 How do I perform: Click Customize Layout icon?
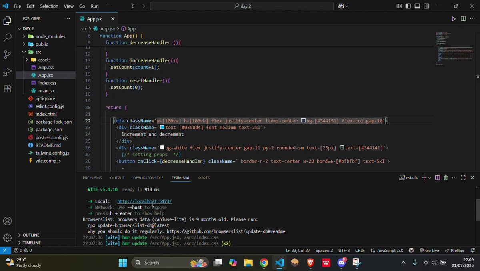(x=399, y=6)
